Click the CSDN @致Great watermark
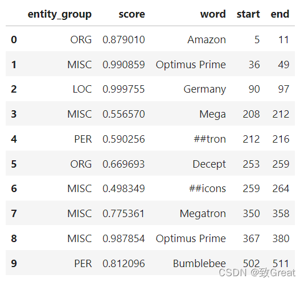 tap(257, 273)
